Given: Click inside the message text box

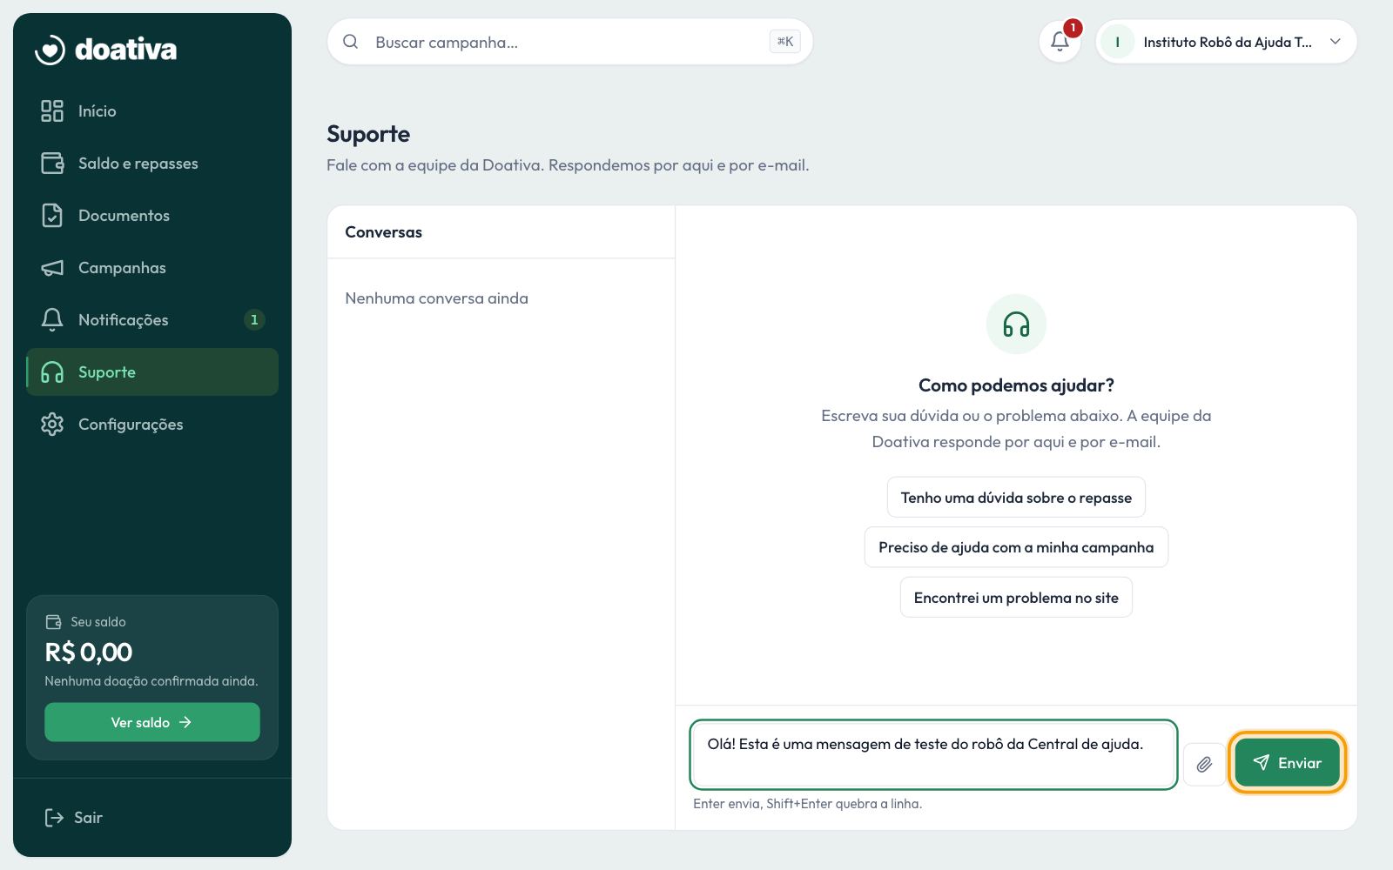Looking at the screenshot, I should tap(933, 754).
